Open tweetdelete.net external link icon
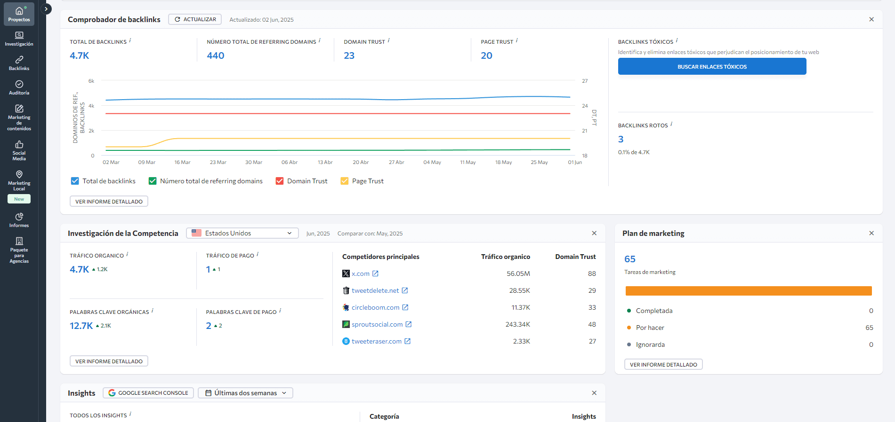The width and height of the screenshot is (895, 422). click(x=404, y=290)
